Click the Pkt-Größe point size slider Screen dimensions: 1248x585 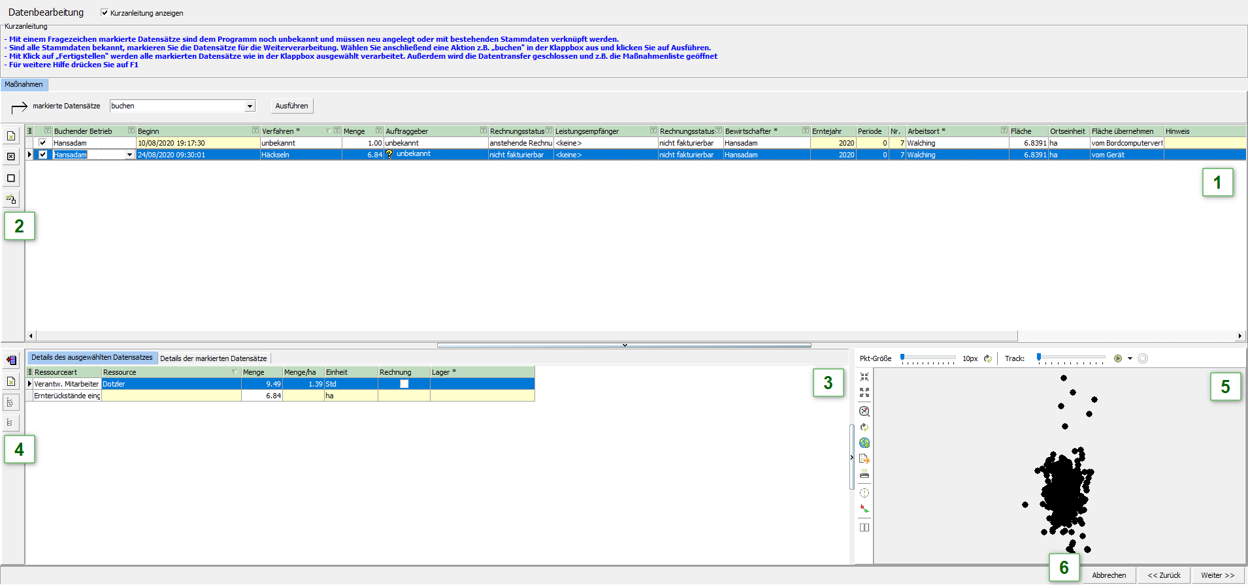pyautogui.click(x=928, y=358)
